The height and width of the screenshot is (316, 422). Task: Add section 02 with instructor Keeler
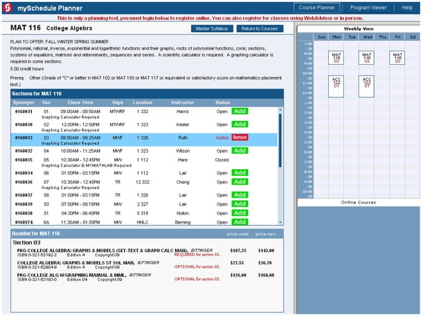[x=239, y=124]
